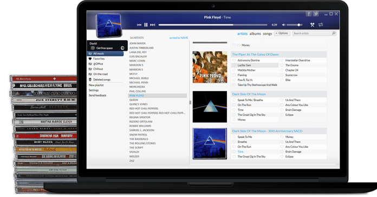Seek within the song progress bar
This screenshot has height=197, width=377.
(213, 25)
